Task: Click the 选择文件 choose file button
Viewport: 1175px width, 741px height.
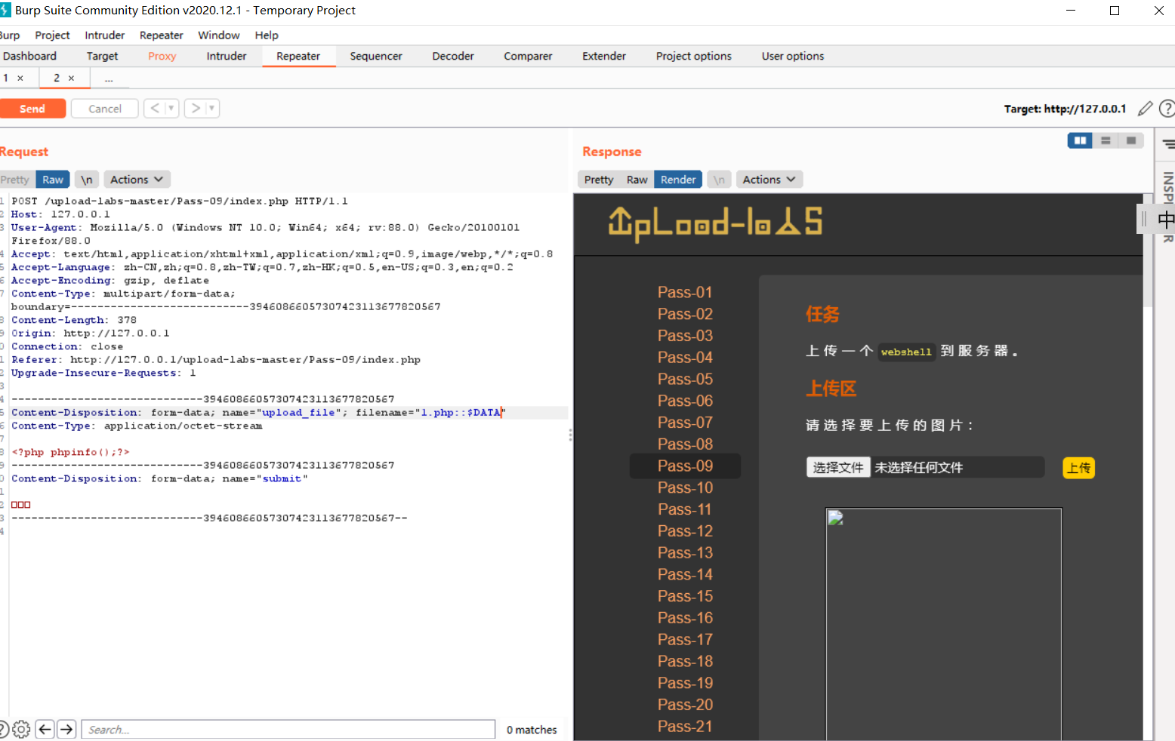Action: (x=838, y=468)
